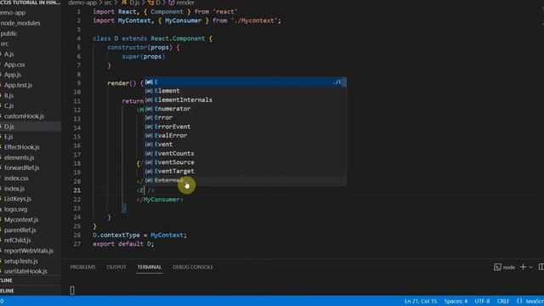Open logo.svg file
The image size is (544, 306).
15,209
